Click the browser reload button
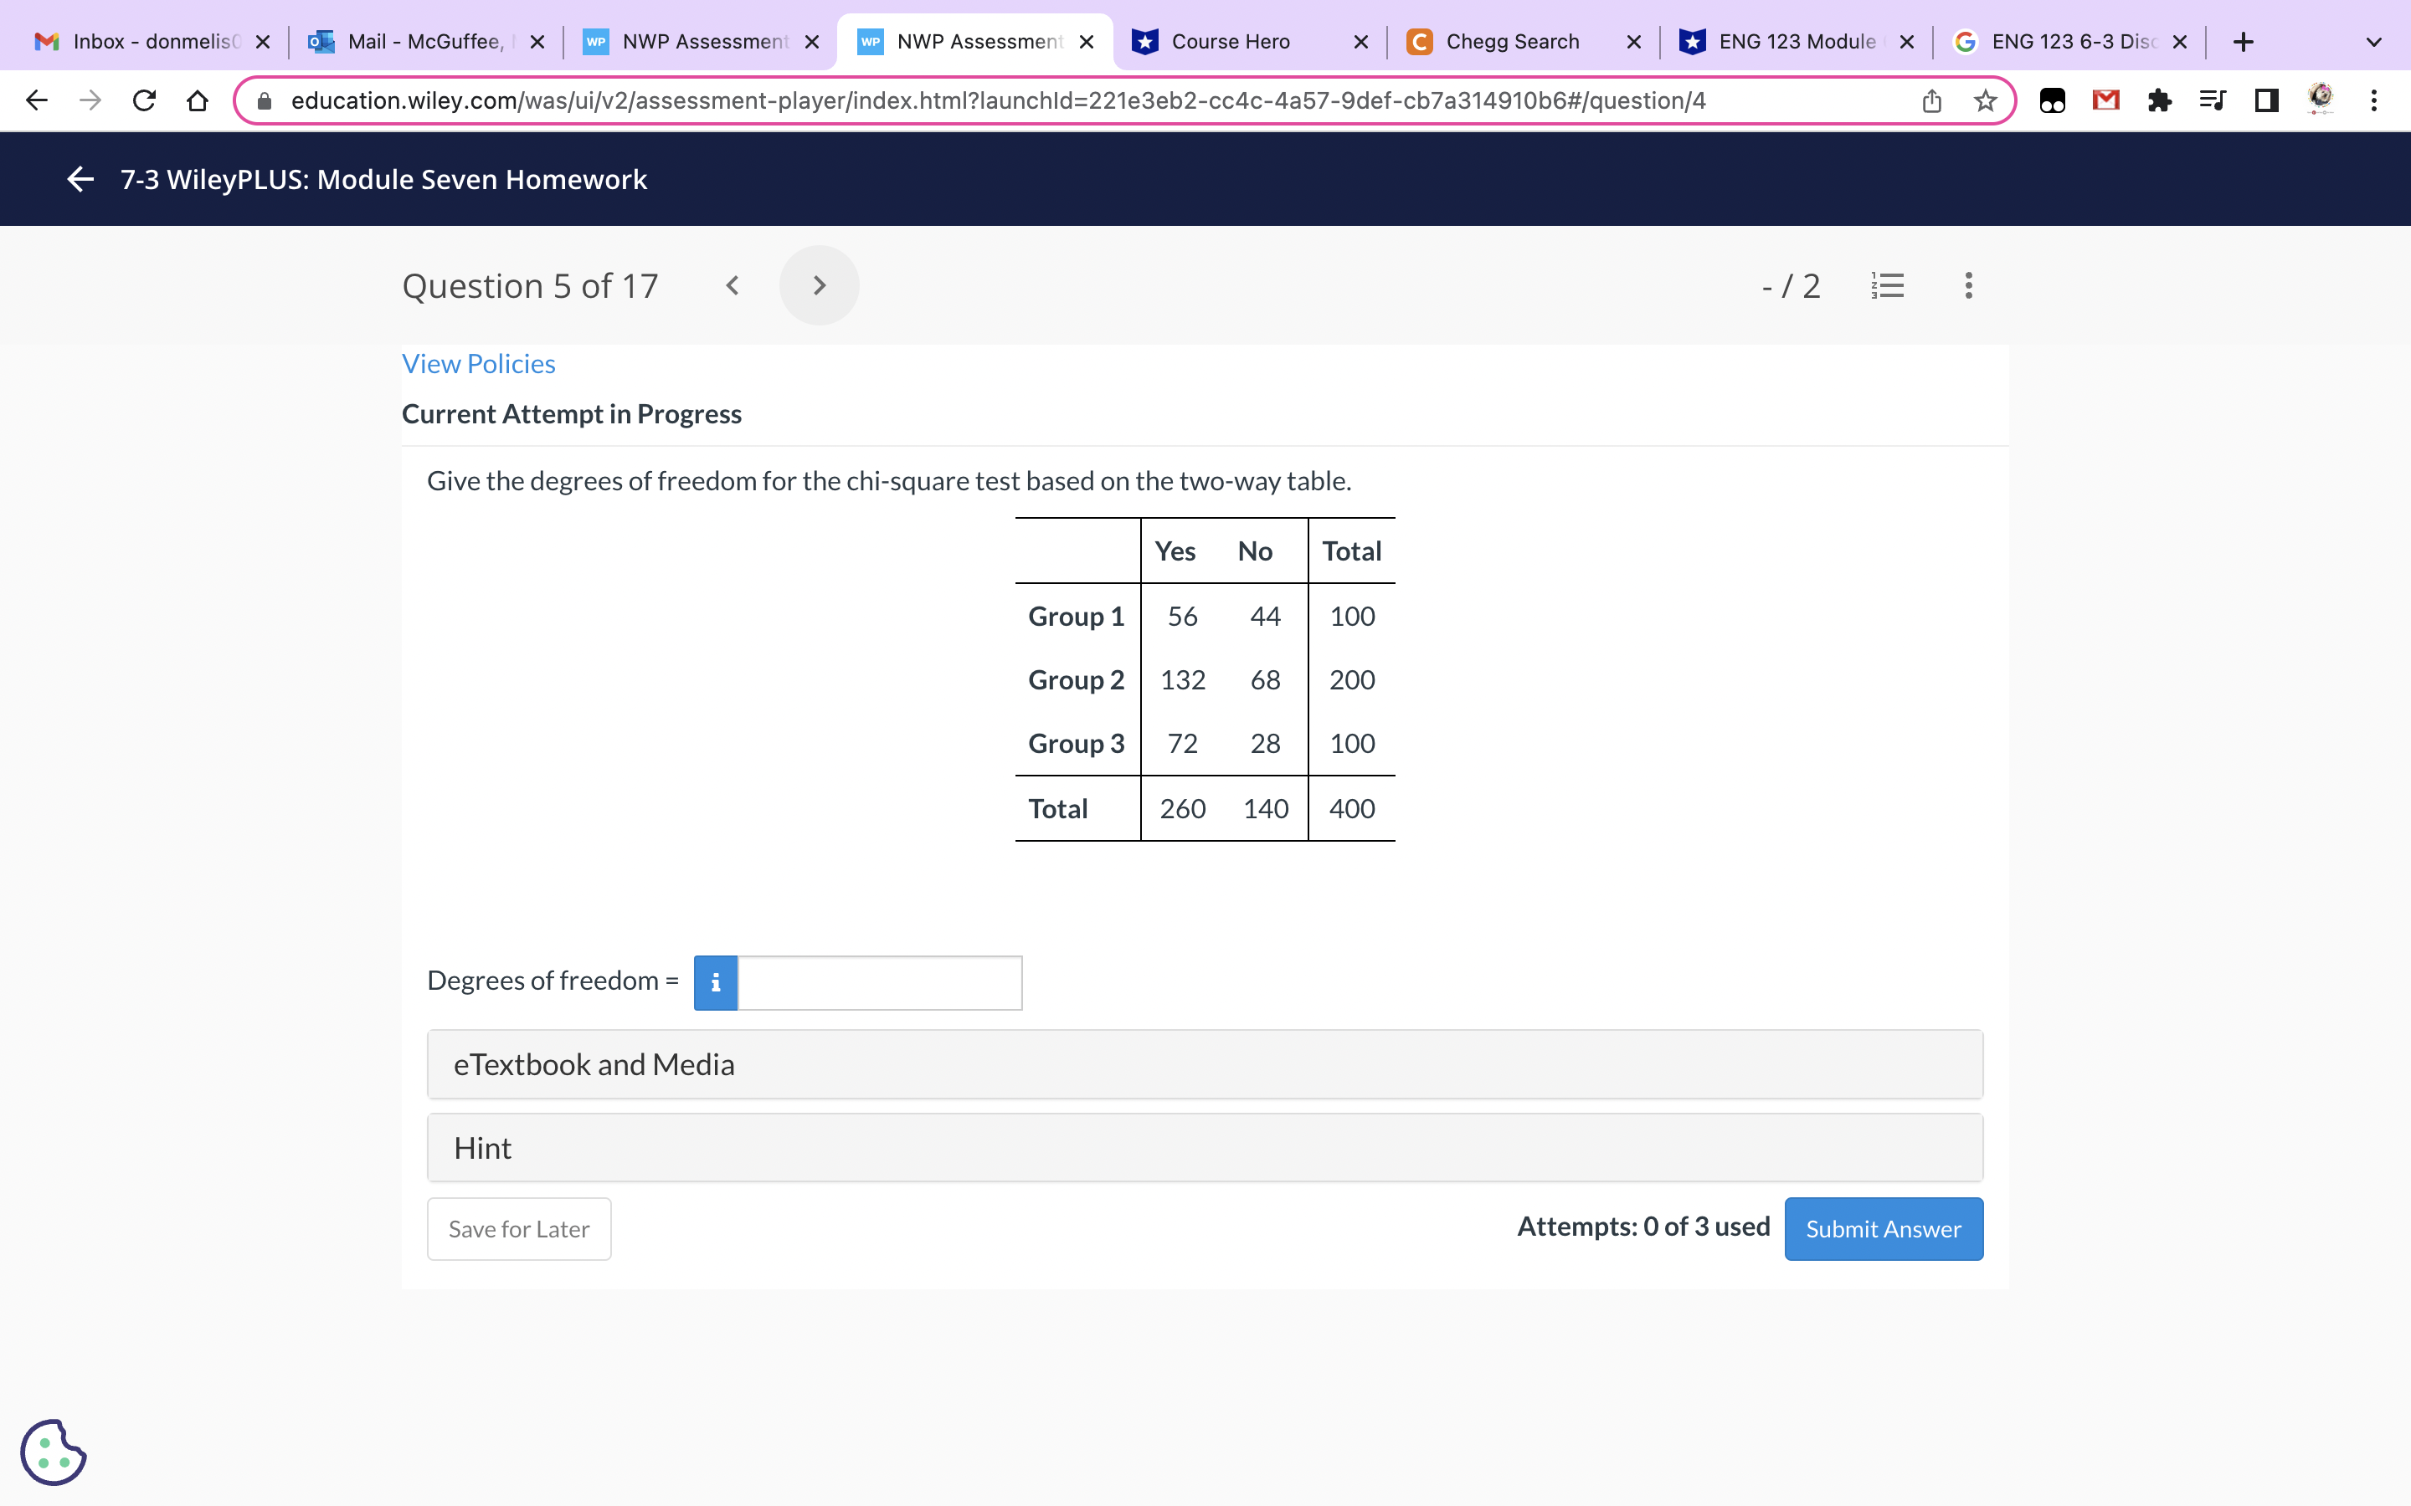2411x1506 pixels. tap(145, 100)
